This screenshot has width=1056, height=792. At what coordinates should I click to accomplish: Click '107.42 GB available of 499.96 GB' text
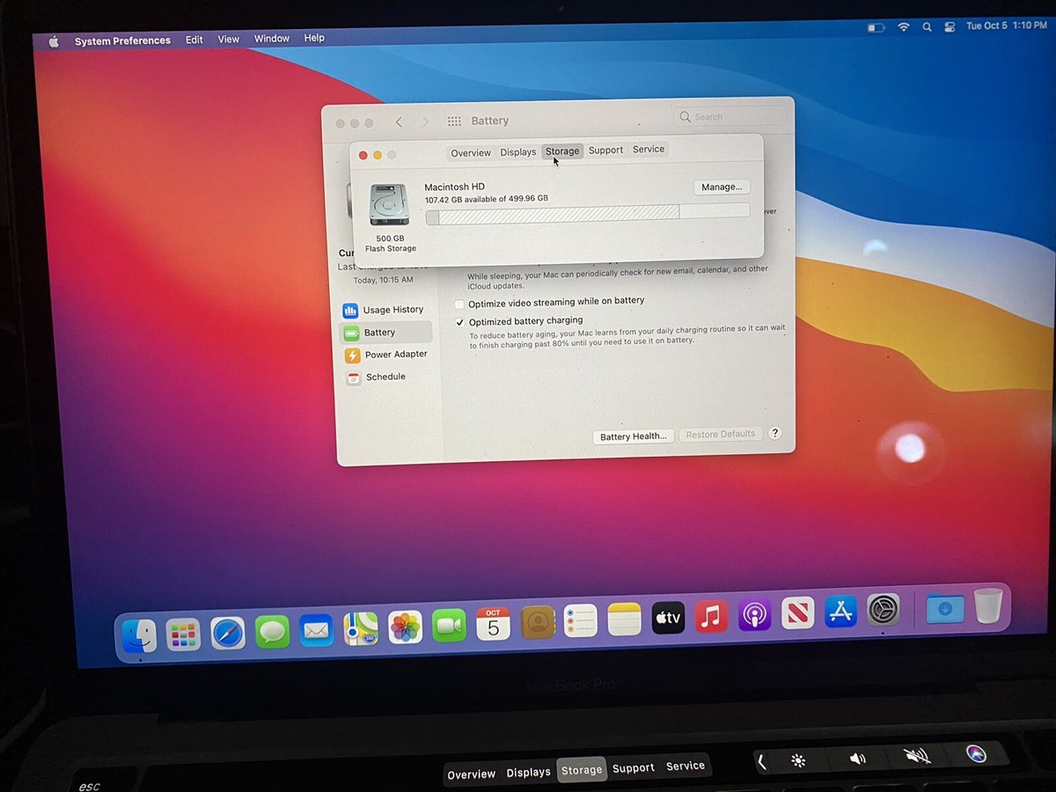coord(486,199)
